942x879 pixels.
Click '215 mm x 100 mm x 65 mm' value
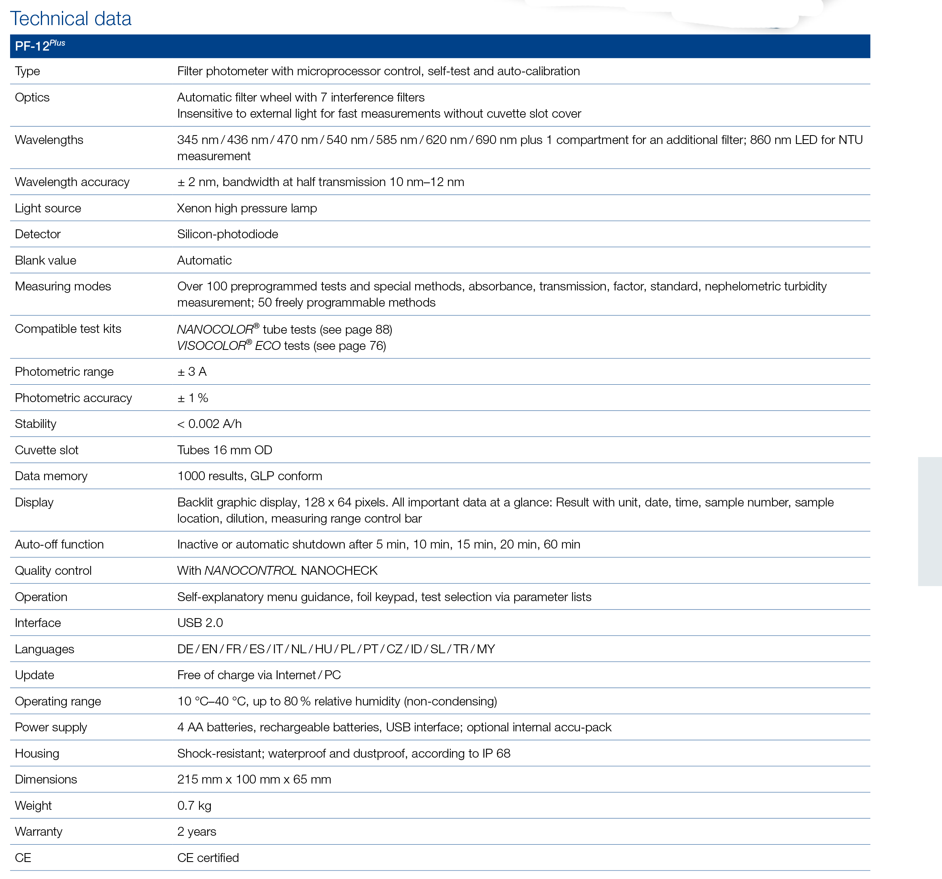pos(254,779)
